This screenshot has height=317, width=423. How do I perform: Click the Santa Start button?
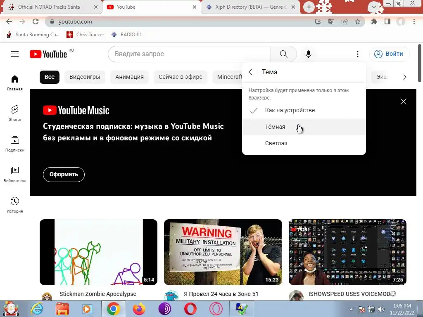(x=10, y=309)
